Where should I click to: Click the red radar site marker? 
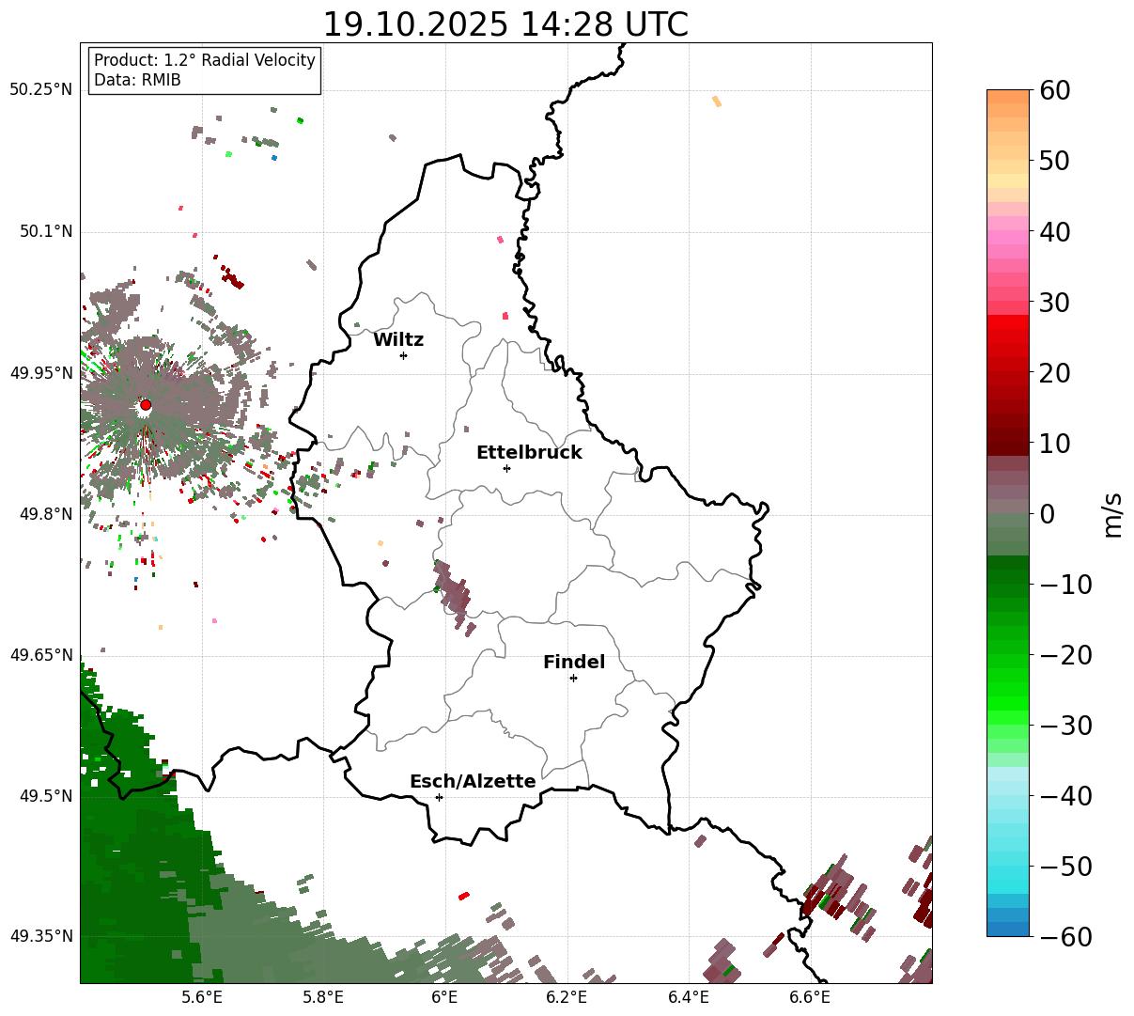point(146,405)
